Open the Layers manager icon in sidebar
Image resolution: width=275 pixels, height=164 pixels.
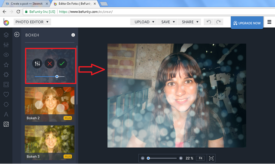pyautogui.click(x=6, y=35)
